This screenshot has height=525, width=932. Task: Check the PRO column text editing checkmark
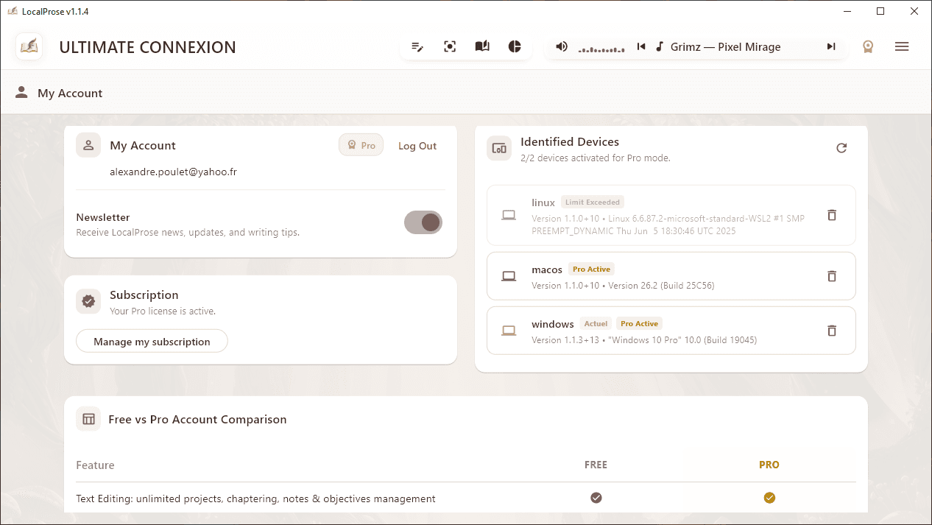coord(769,498)
